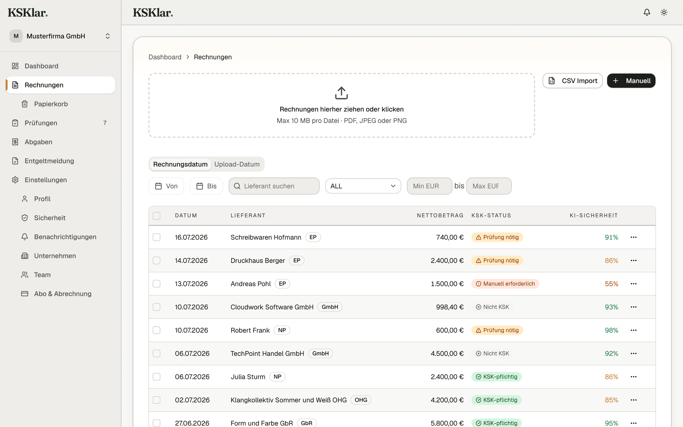683x427 pixels.
Task: Open the notifications bell icon
Action: 647,12
